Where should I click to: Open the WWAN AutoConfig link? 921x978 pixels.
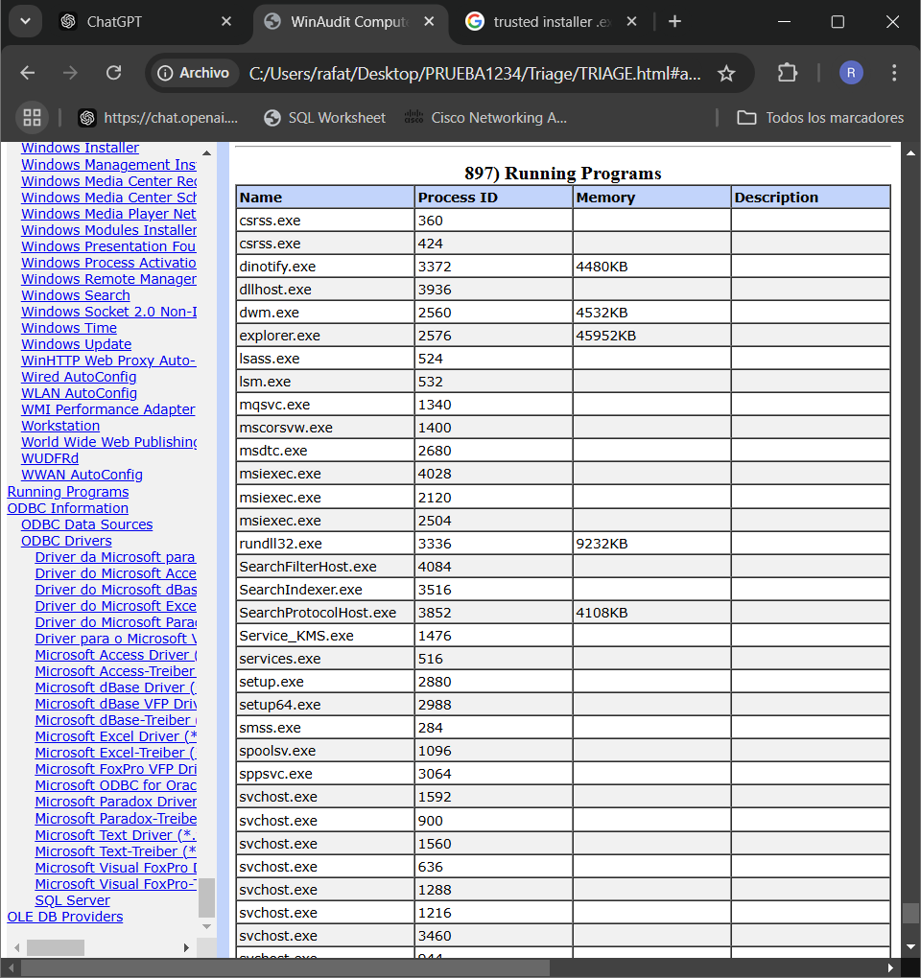(x=82, y=475)
